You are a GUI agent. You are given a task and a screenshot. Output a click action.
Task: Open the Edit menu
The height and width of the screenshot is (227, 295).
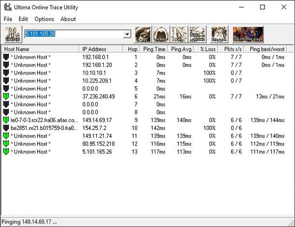coord(23,19)
